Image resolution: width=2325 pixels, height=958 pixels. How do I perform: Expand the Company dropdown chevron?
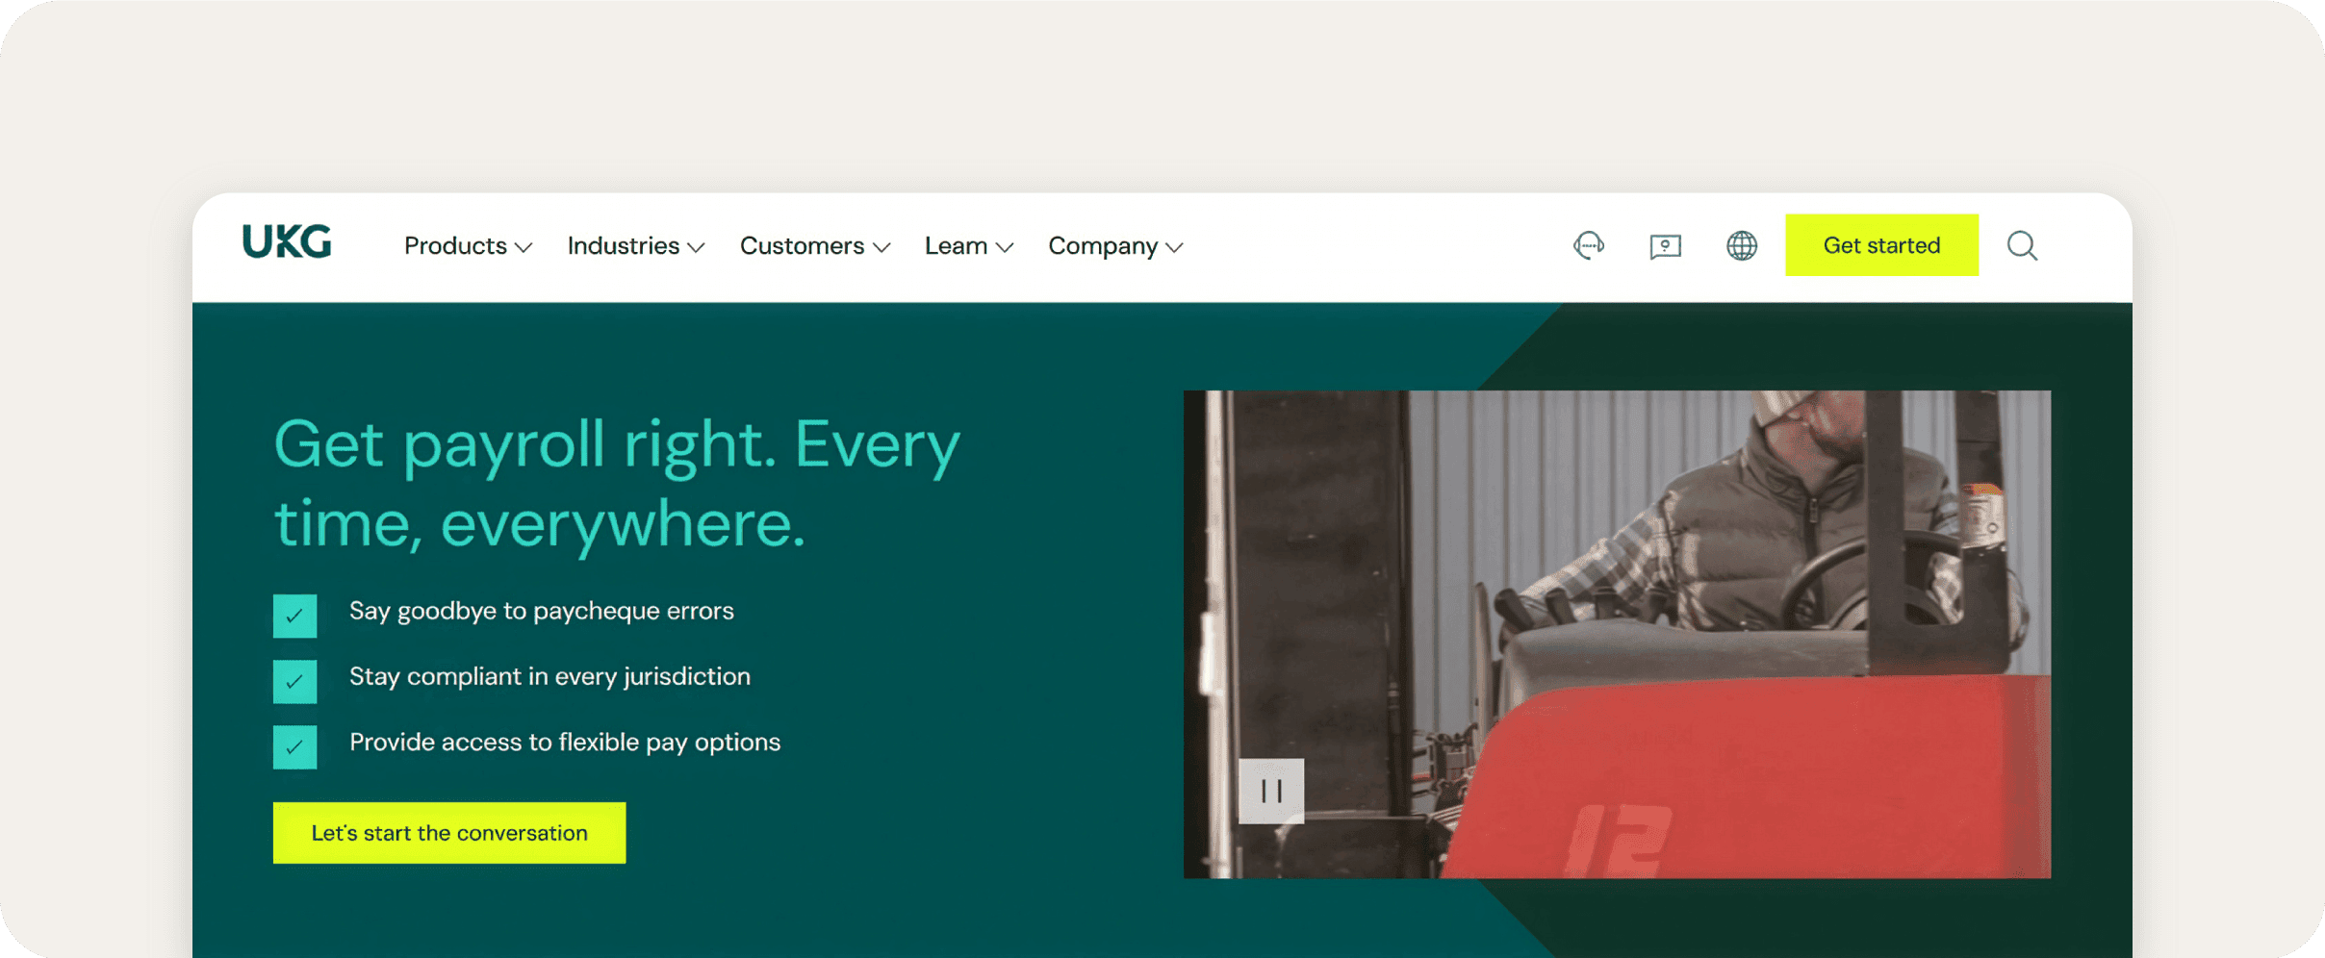[1174, 248]
